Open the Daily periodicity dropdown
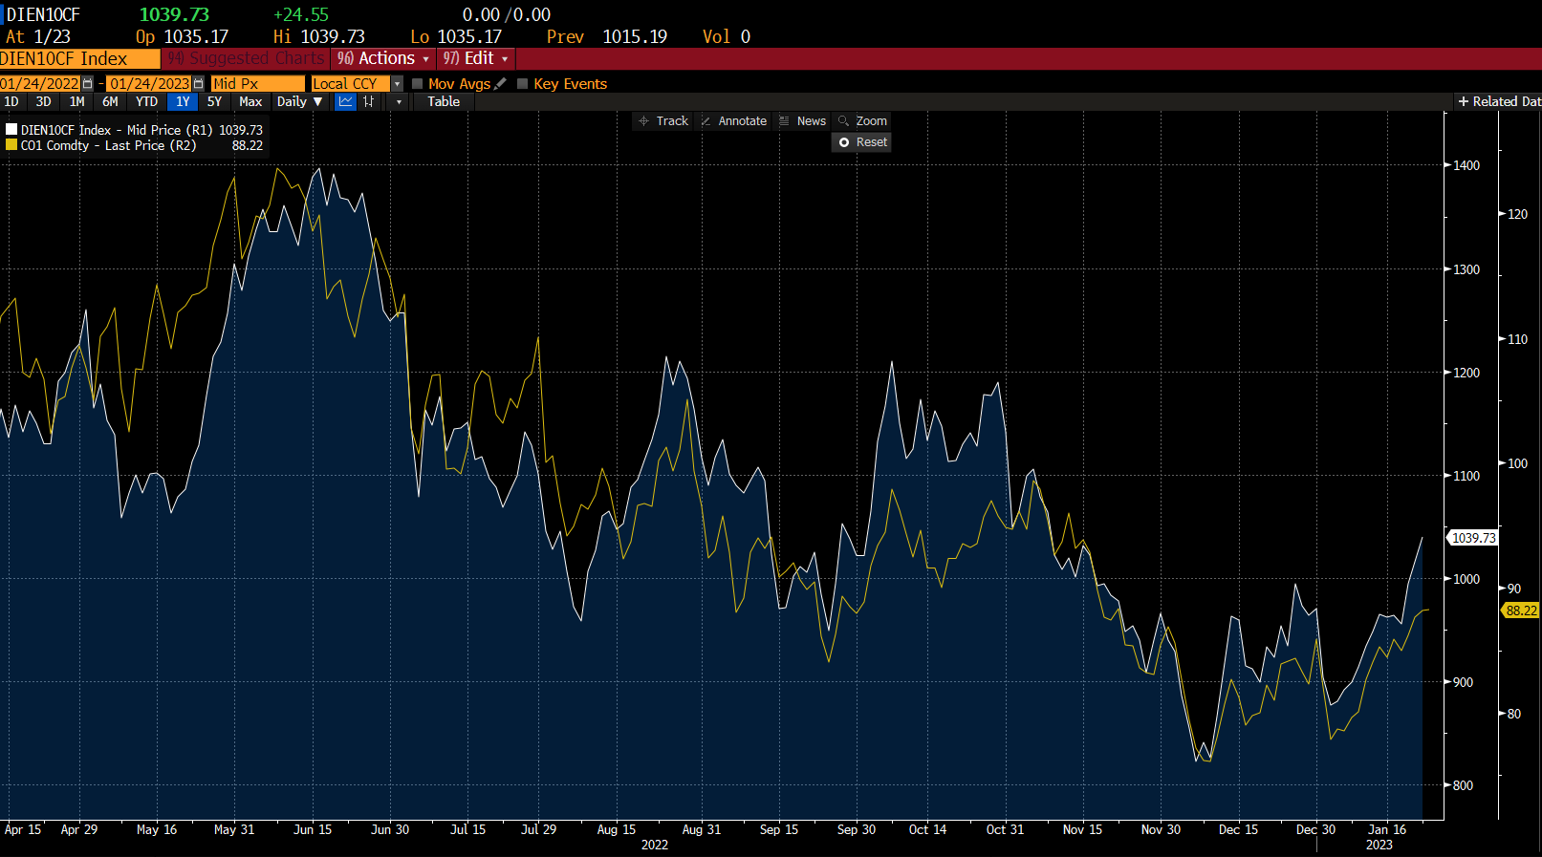The height and width of the screenshot is (857, 1542). pyautogui.click(x=300, y=101)
